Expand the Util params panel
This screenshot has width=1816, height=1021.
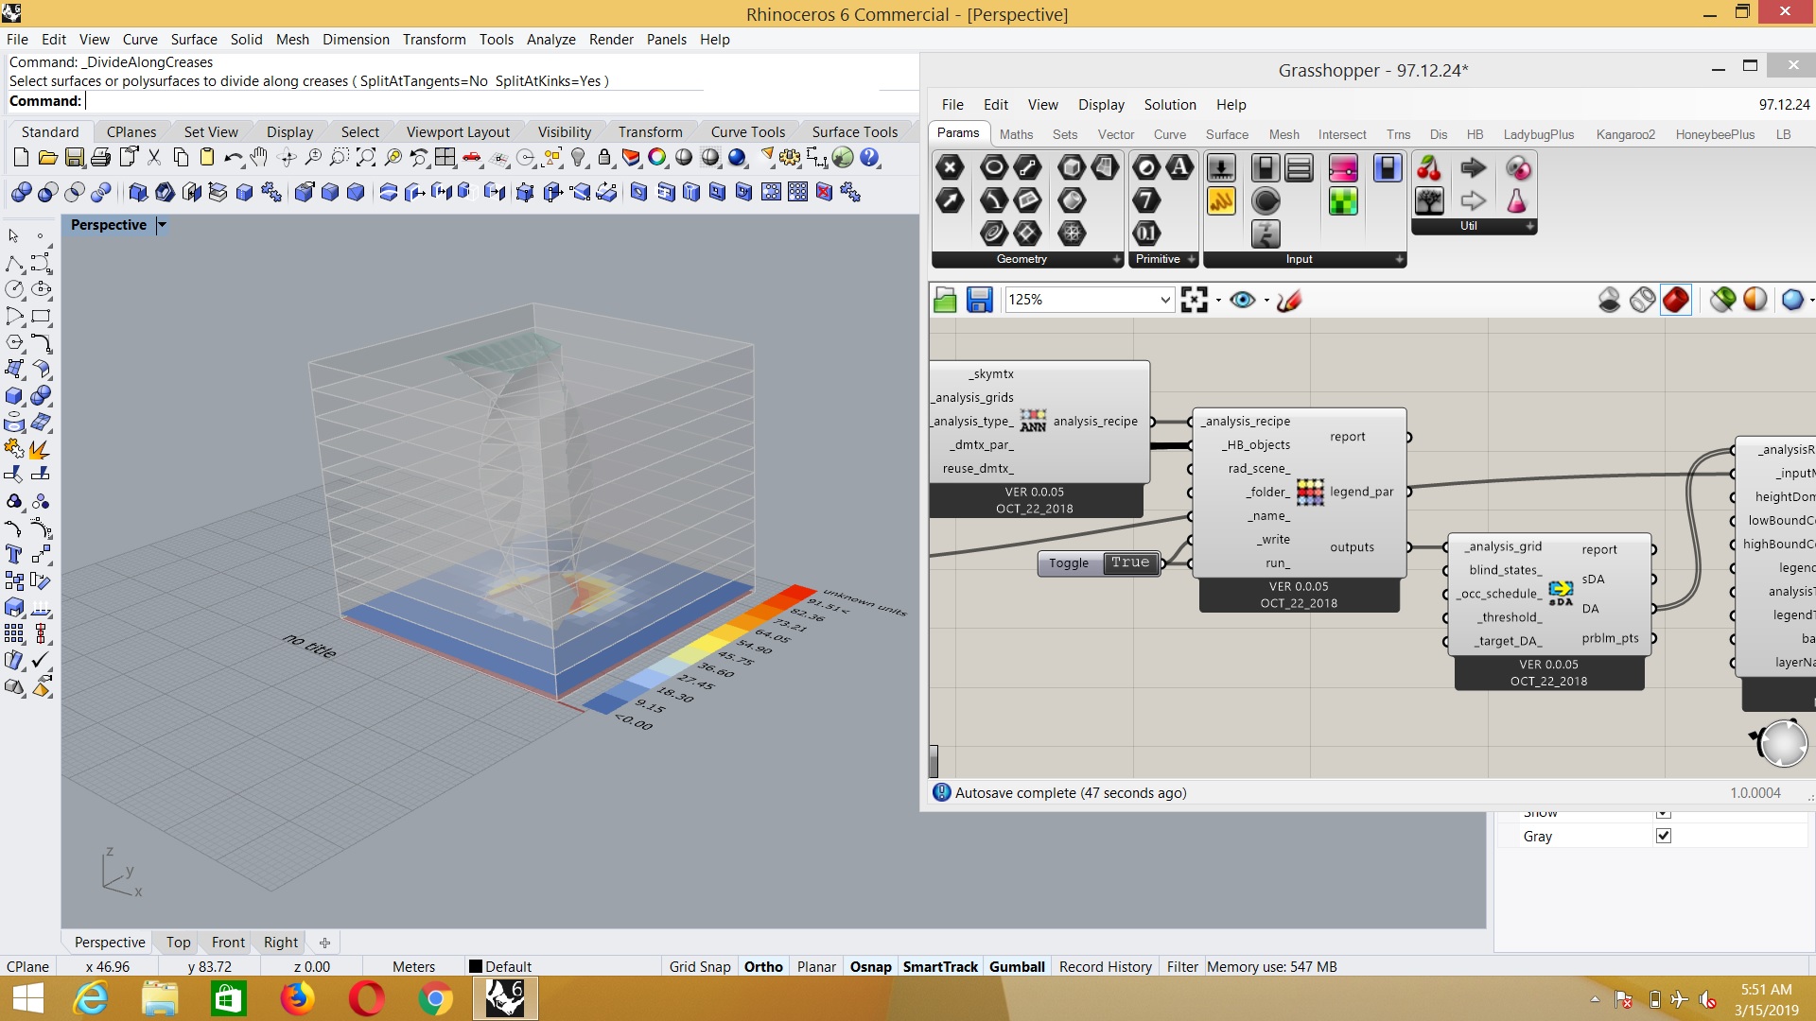coord(1529,226)
